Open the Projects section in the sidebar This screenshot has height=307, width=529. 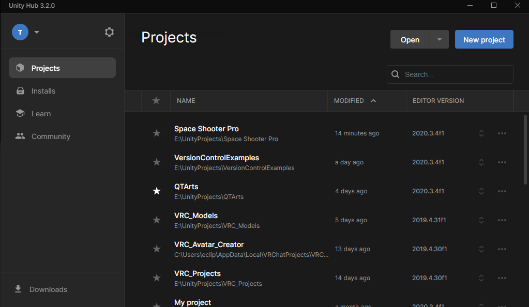46,68
